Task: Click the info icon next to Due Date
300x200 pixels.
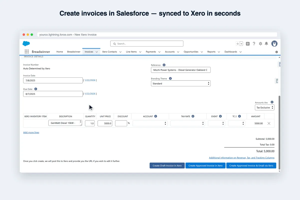Action: tap(36, 89)
